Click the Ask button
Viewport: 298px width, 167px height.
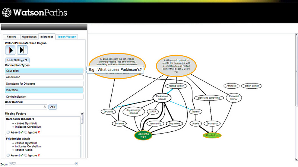click(53, 107)
